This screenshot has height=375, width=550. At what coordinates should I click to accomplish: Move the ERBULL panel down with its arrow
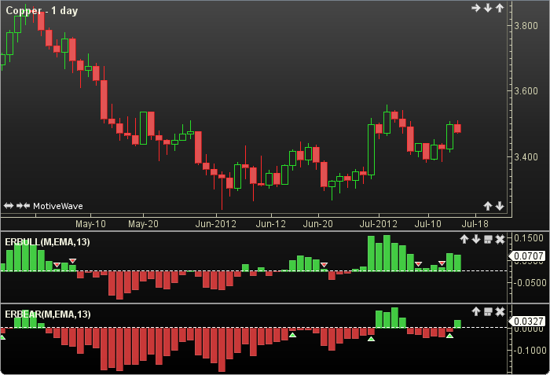click(x=476, y=240)
